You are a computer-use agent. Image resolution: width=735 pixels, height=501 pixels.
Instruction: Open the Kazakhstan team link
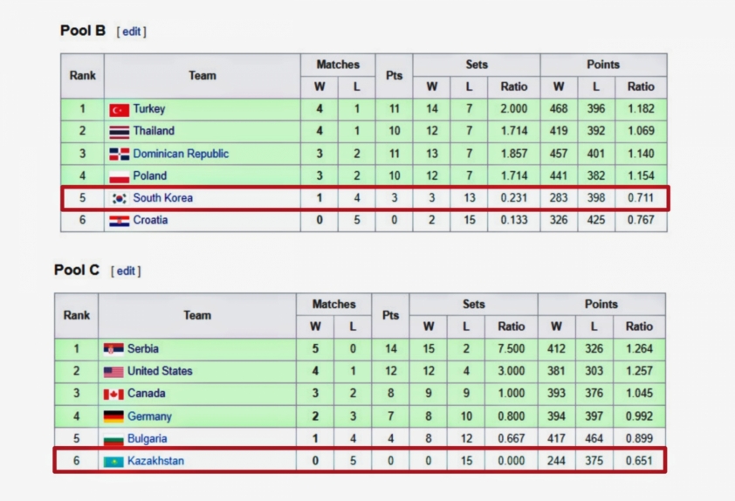tap(155, 461)
